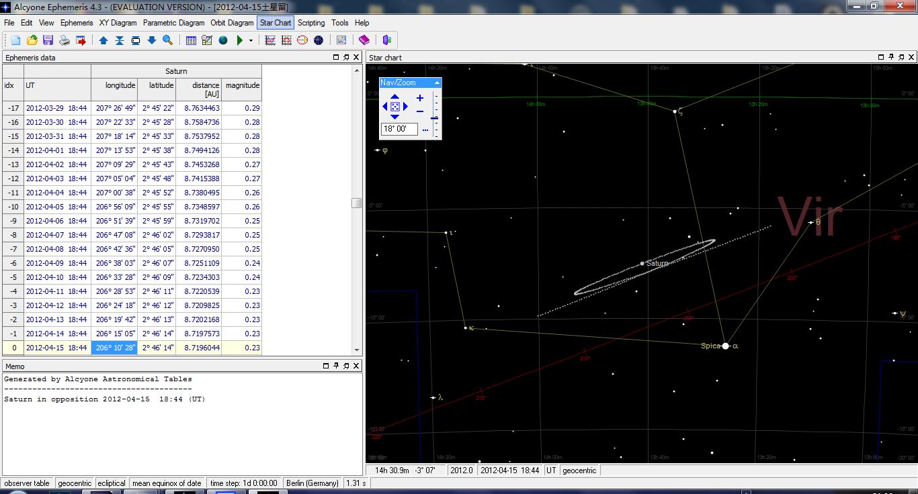The height and width of the screenshot is (494, 918).
Task: Click the blue rectangle frame toolbar icon
Action: point(136,40)
